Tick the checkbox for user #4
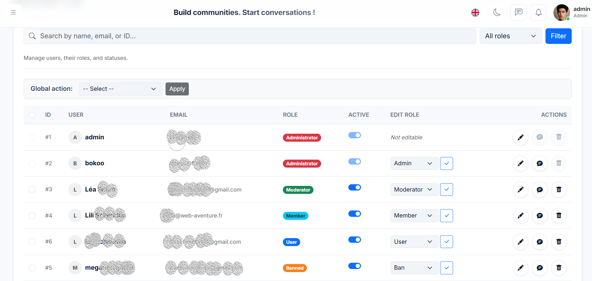 (32, 215)
